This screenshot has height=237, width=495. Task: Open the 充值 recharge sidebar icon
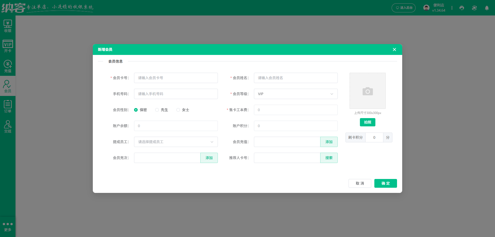[x=8, y=66]
